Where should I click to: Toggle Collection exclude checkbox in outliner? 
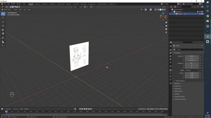tap(198, 12)
